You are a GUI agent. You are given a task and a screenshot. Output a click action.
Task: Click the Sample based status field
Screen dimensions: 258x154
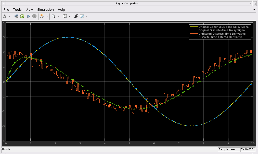(228, 149)
